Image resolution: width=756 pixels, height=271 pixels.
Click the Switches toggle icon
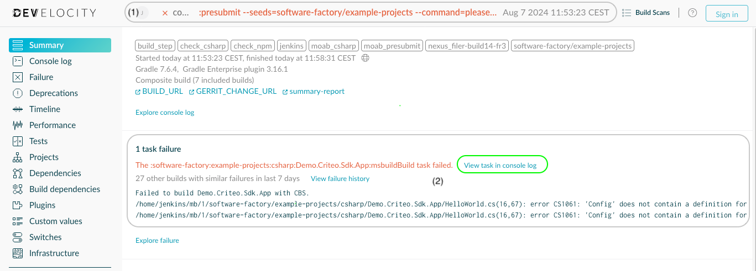pyautogui.click(x=18, y=237)
